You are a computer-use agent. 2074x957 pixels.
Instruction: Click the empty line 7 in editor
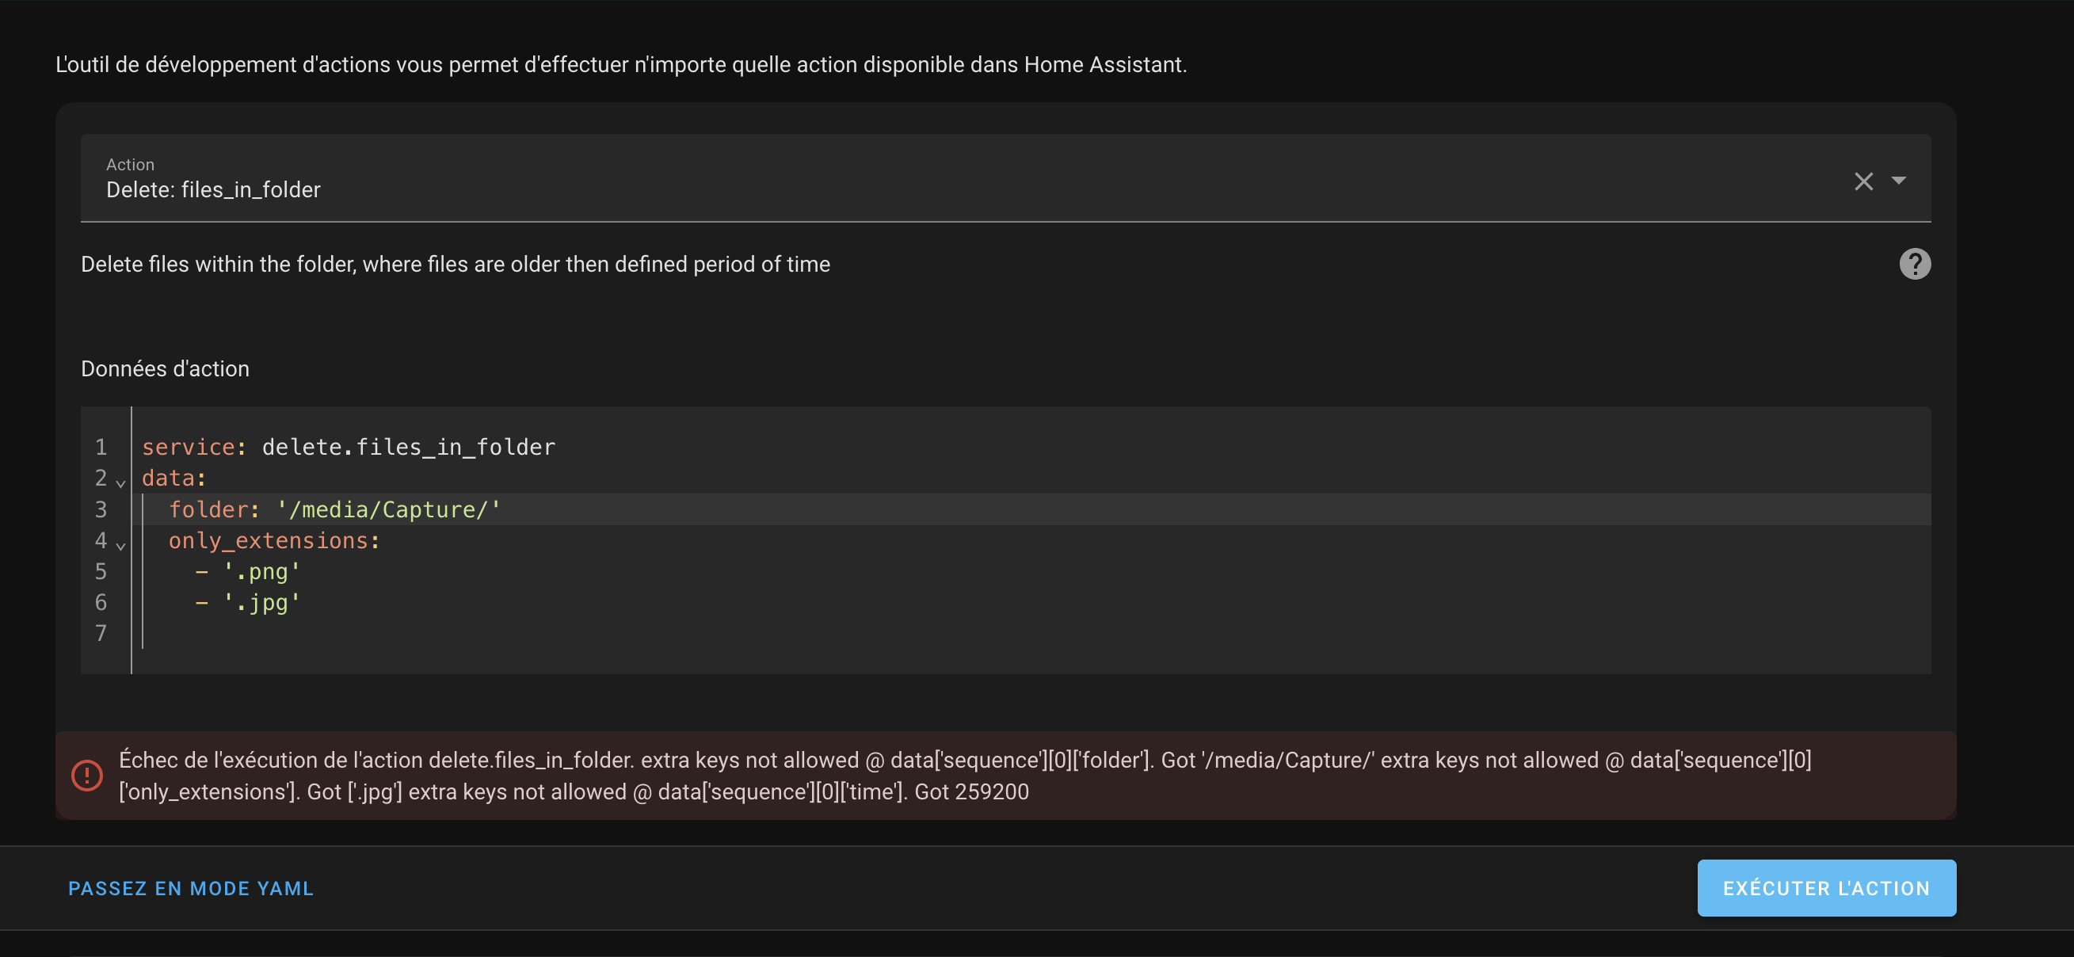point(1035,634)
